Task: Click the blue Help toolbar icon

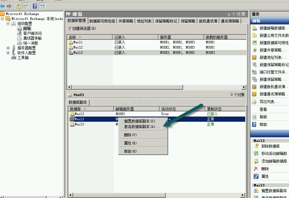Action: [35, 6]
